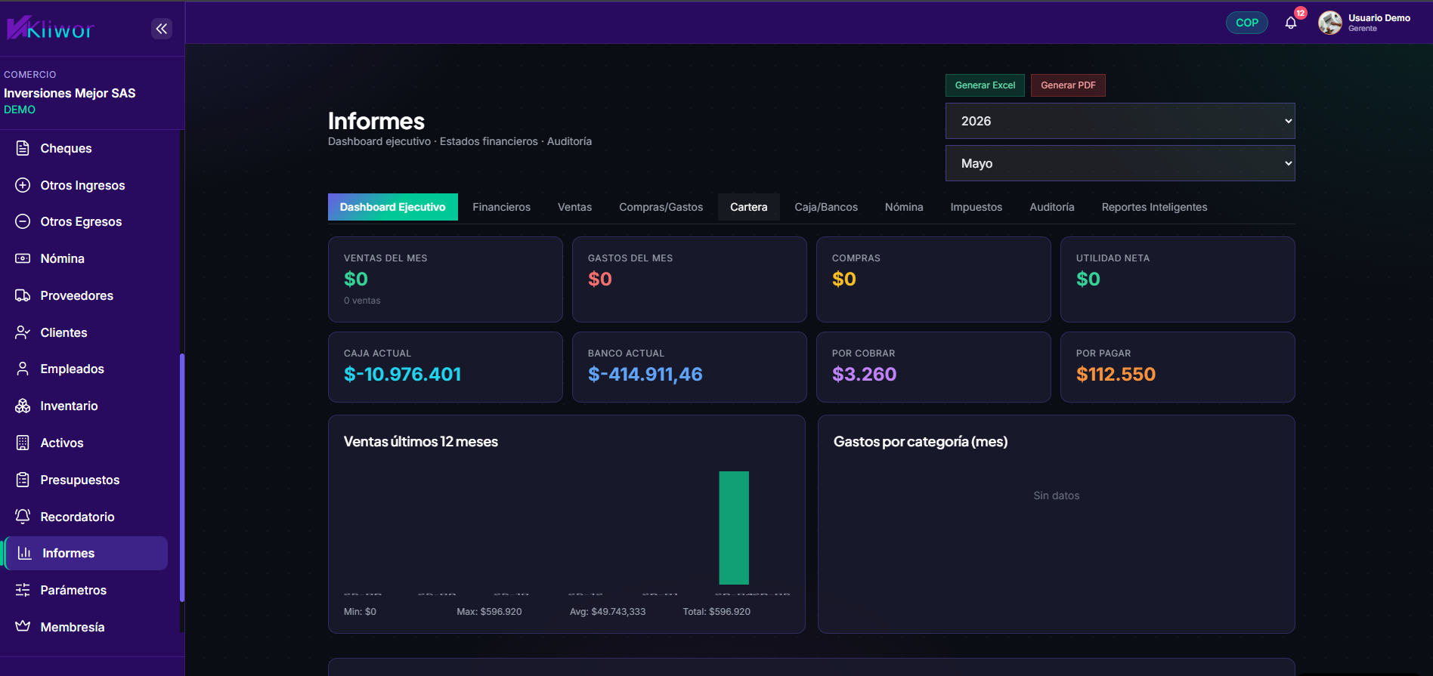Screen dimensions: 1433x676
Task: Click the Total: $596.920 chart statistic
Action: 716,612
